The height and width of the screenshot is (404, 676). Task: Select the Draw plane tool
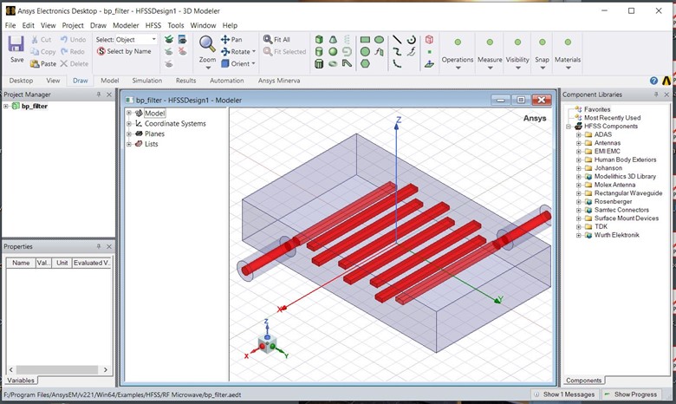coord(429,64)
